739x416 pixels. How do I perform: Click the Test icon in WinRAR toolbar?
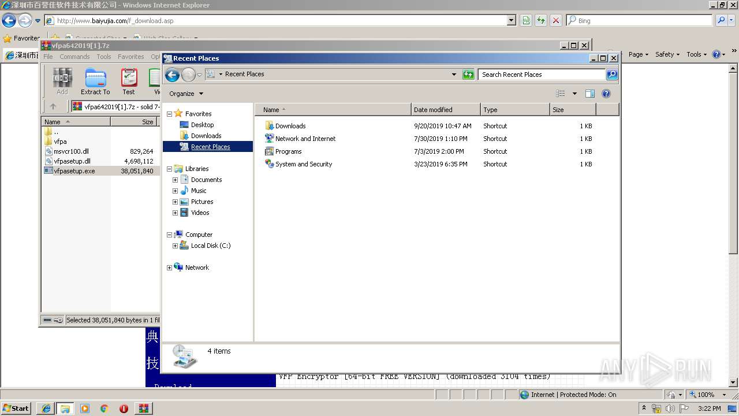pyautogui.click(x=129, y=81)
